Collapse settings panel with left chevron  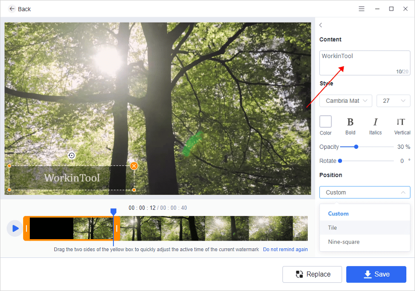pyautogui.click(x=321, y=25)
